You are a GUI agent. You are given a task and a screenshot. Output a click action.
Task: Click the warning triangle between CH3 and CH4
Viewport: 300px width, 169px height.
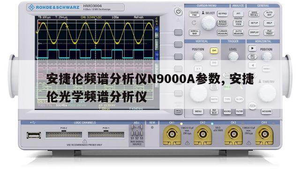pos(249,143)
